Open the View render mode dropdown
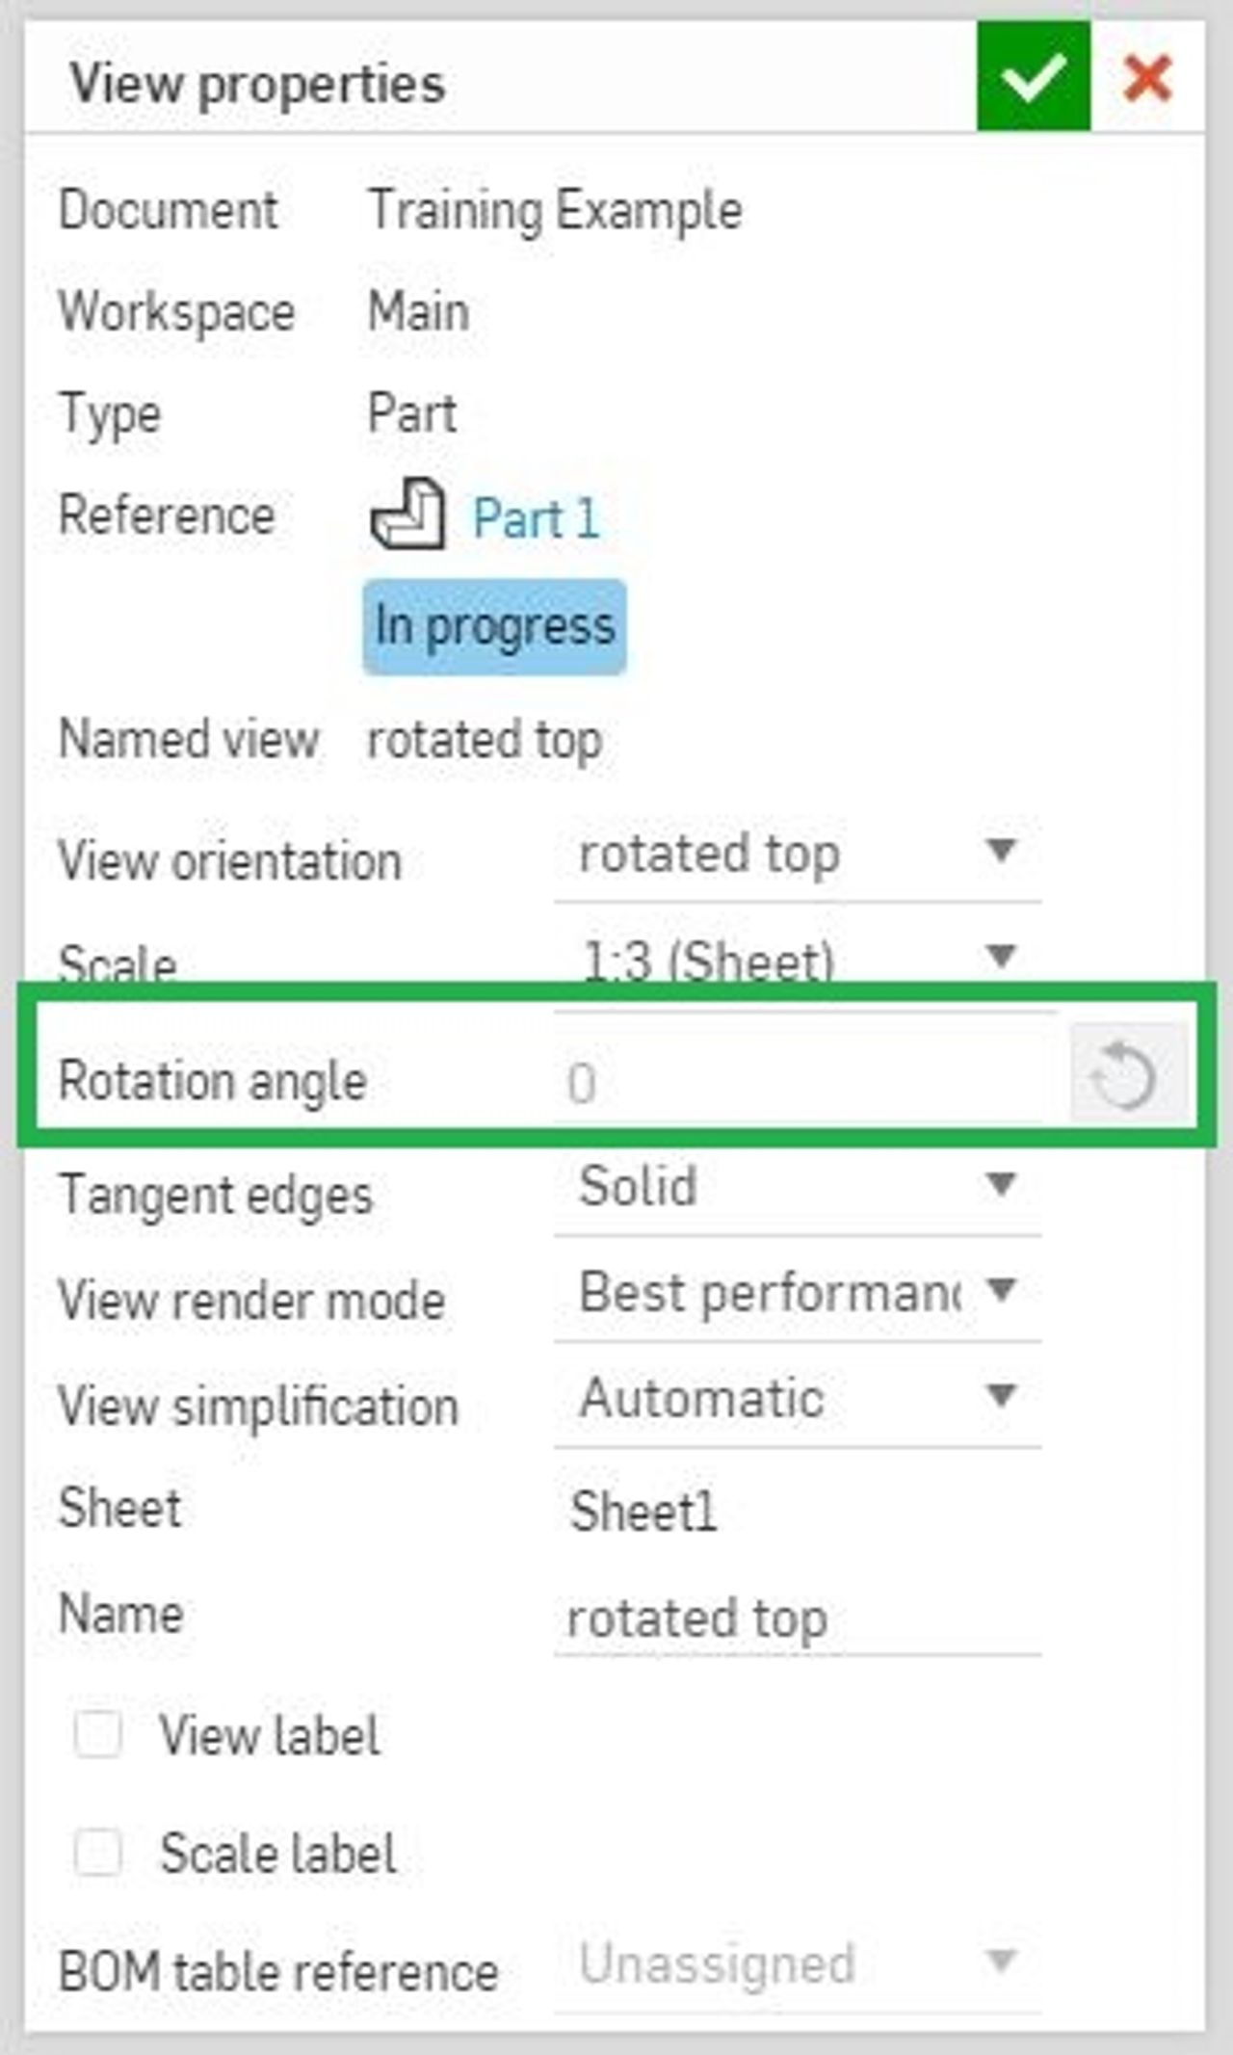This screenshot has width=1233, height=2055. (1002, 1291)
